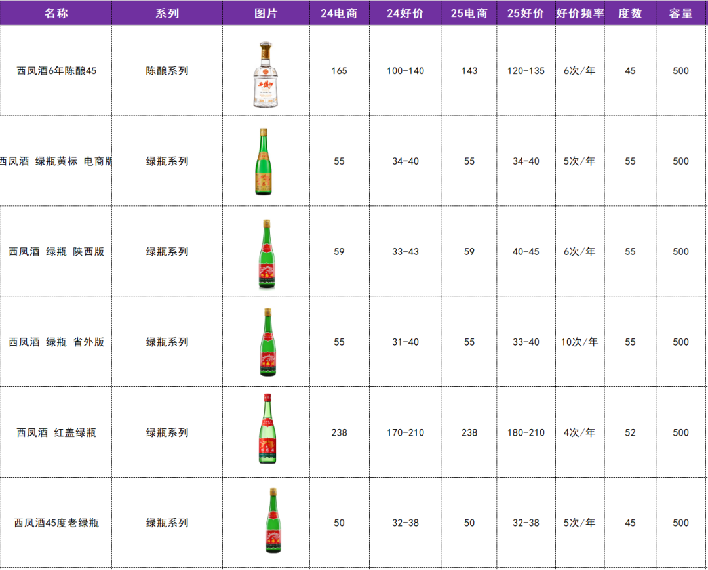
Task: Click the cell 西凤酒6年陈酿45
Action: coord(56,71)
